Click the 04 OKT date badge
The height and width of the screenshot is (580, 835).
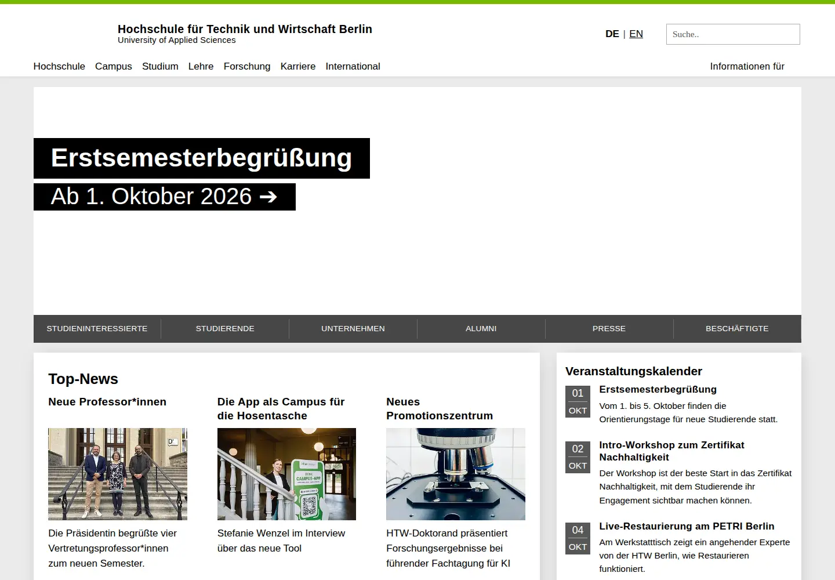coord(578,538)
